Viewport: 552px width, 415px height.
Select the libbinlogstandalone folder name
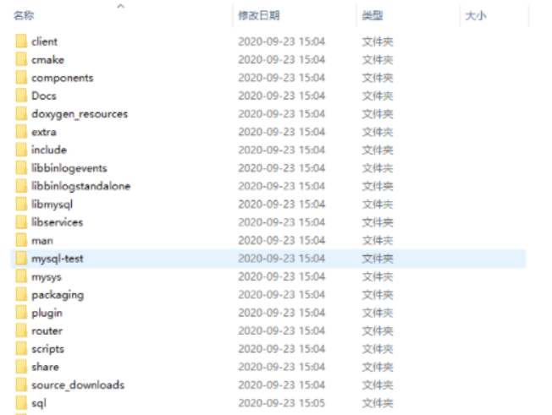click(81, 186)
